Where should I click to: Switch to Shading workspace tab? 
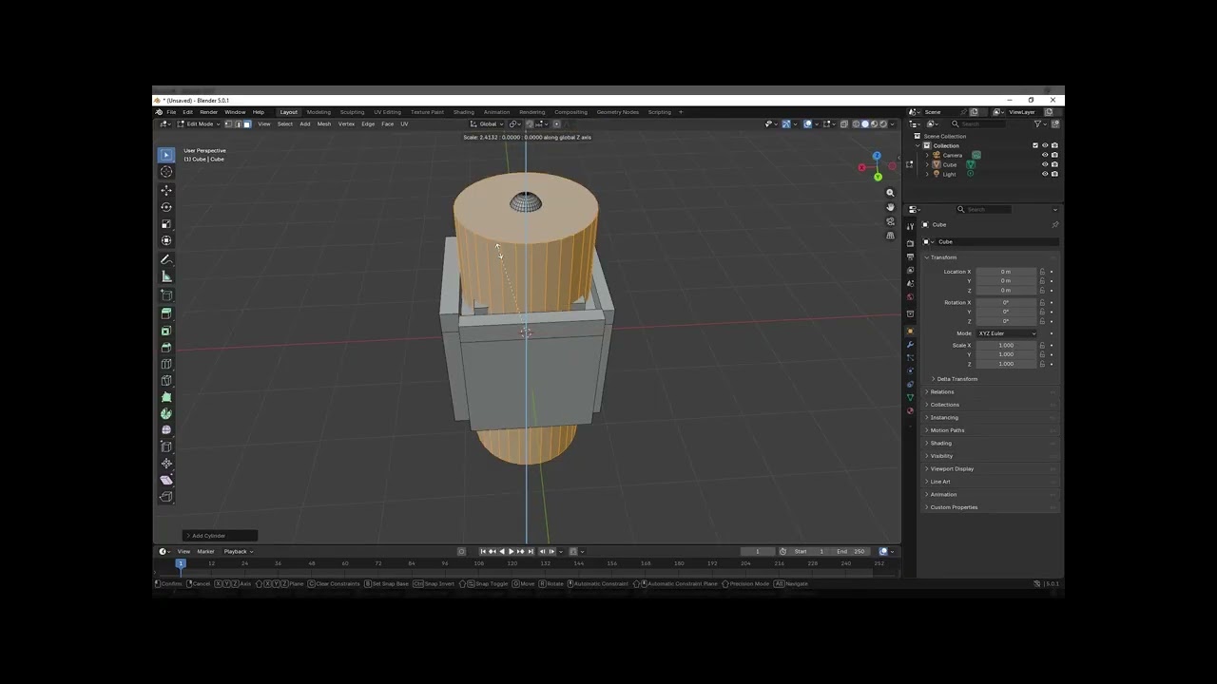(x=463, y=112)
